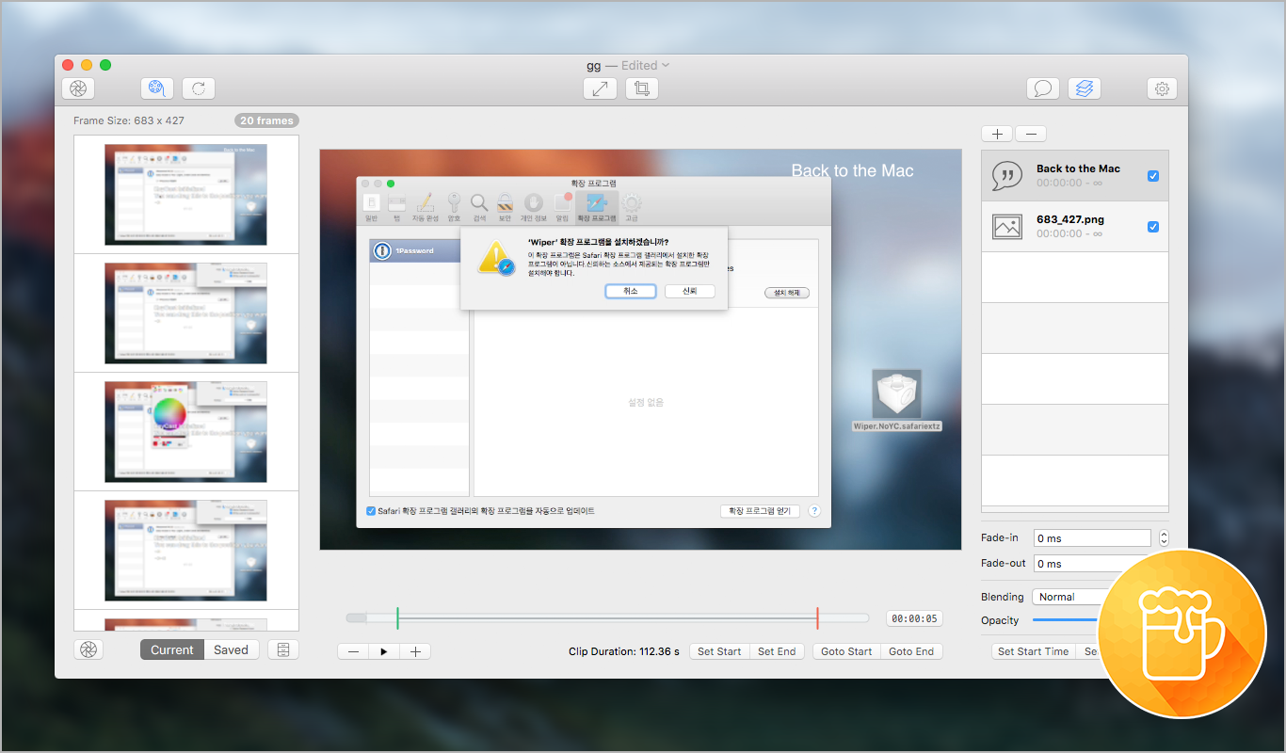Click the 알림 notification icon in preview toolbar
The image size is (1286, 753).
[x=562, y=203]
